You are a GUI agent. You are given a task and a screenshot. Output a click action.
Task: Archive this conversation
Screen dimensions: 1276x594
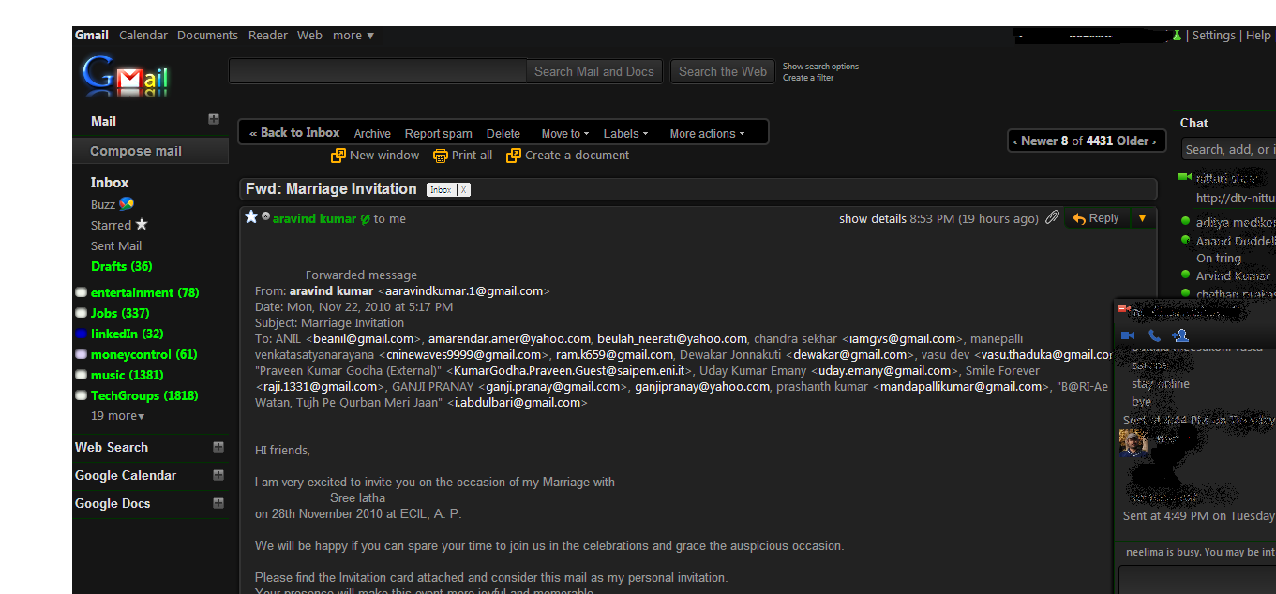click(372, 134)
